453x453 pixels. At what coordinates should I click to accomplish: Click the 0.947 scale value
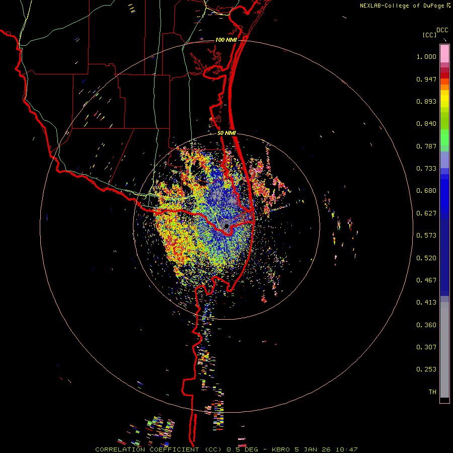pos(426,79)
